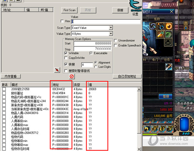The width and height of the screenshot is (194, 151).
Task: Click the 停搜 stop scan button
Action: [x=120, y=10]
